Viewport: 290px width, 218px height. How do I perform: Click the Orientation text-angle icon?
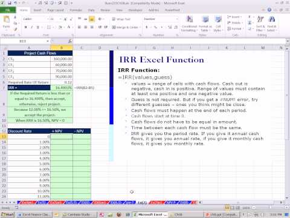click(x=100, y=19)
